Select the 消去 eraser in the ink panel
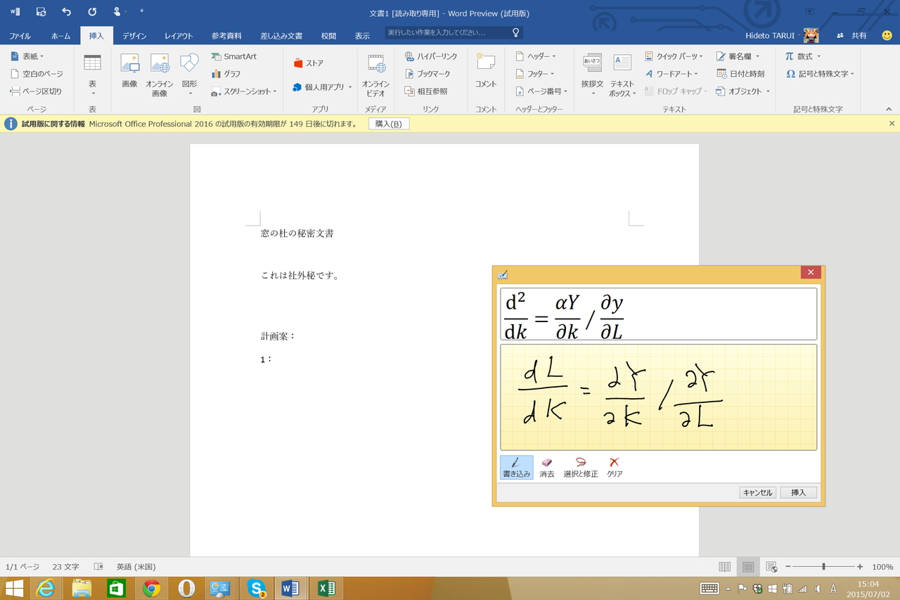 click(547, 466)
